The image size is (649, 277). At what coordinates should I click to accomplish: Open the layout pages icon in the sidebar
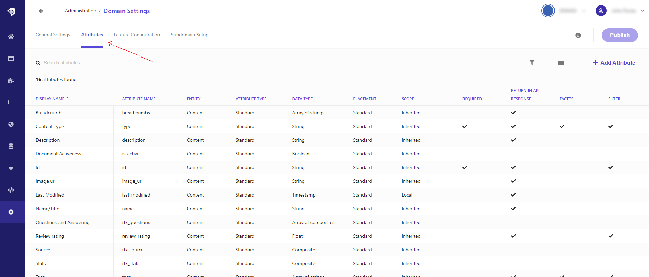(x=11, y=59)
